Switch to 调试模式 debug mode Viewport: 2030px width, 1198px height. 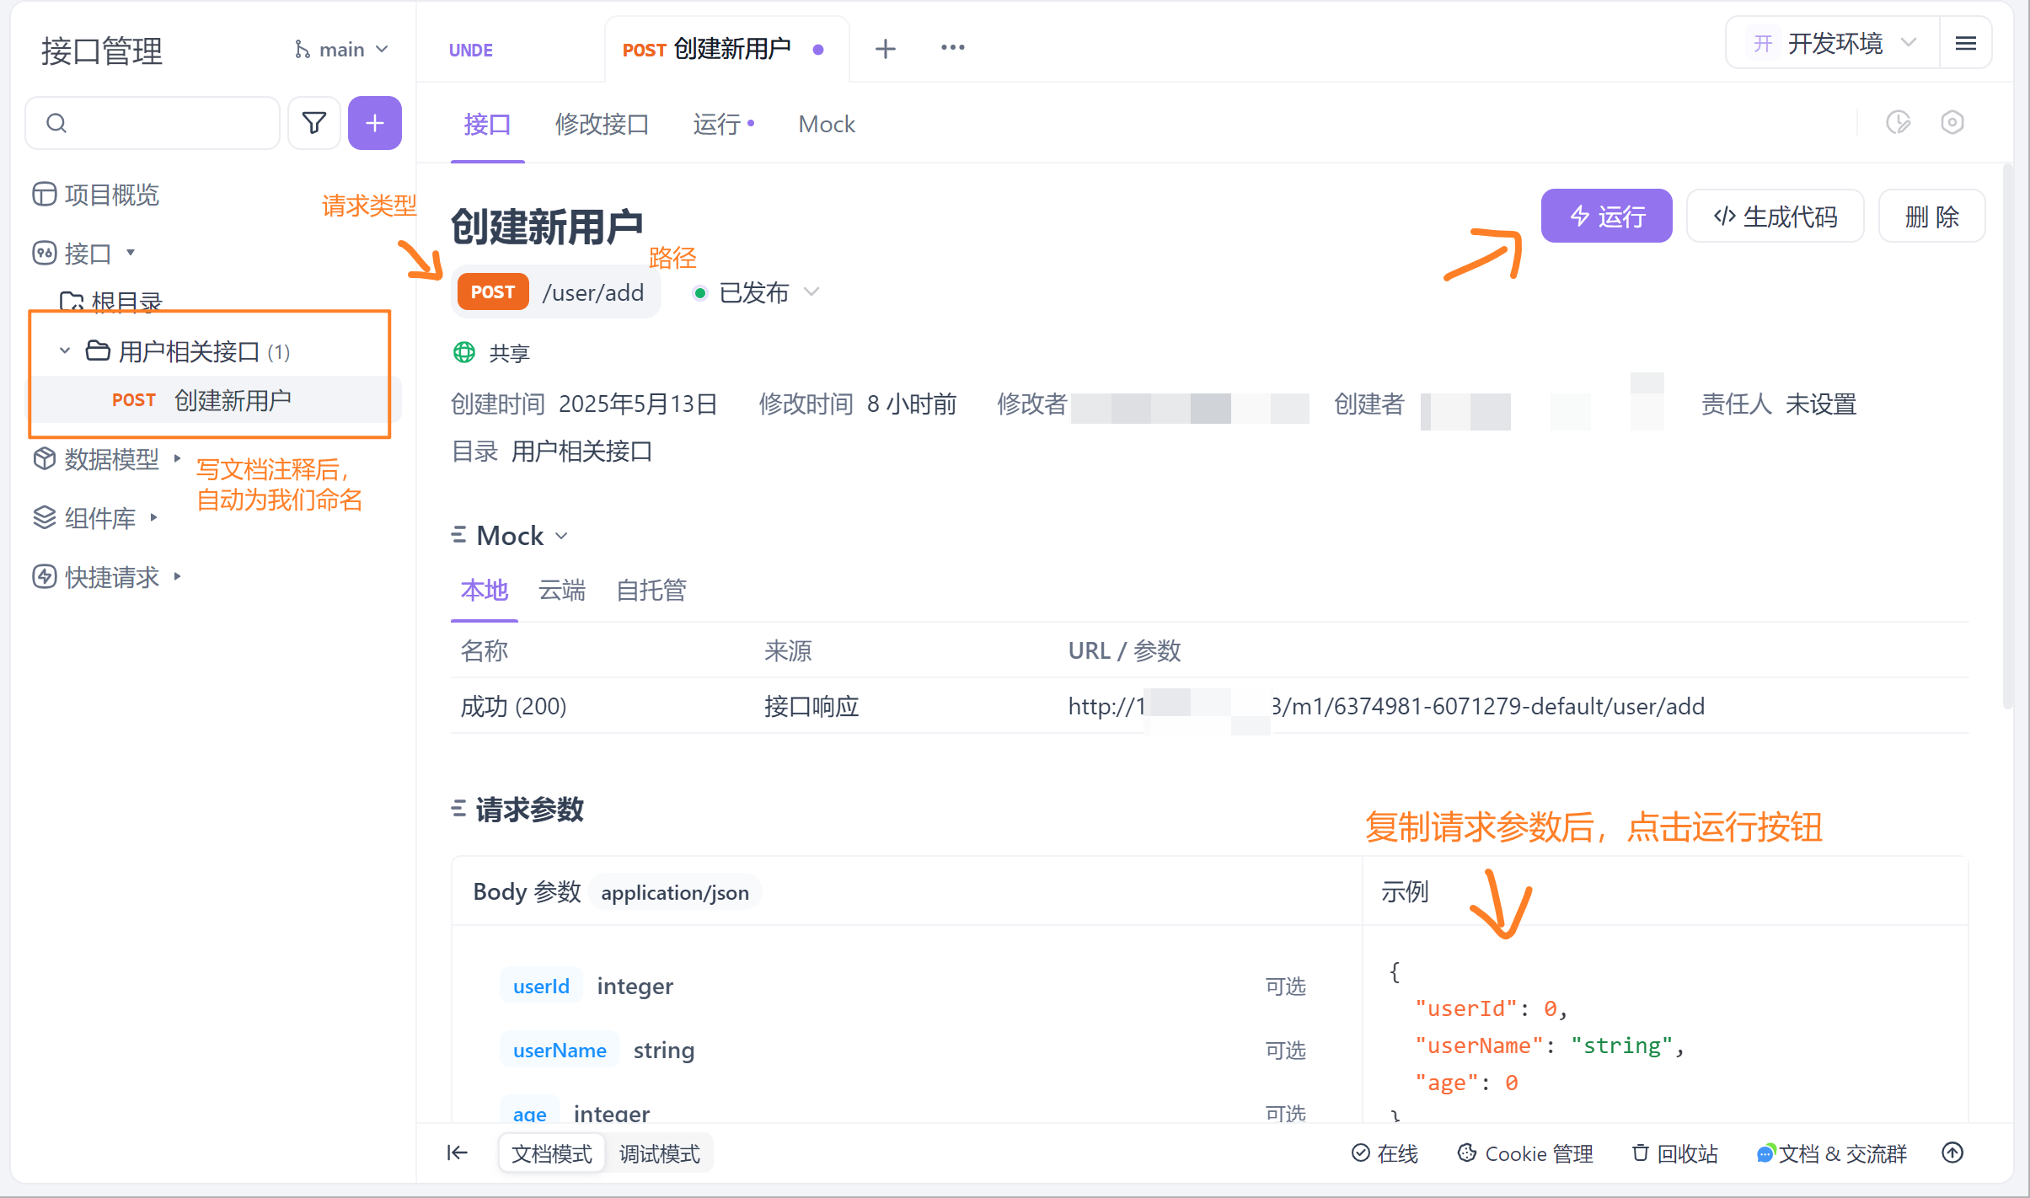(x=659, y=1153)
